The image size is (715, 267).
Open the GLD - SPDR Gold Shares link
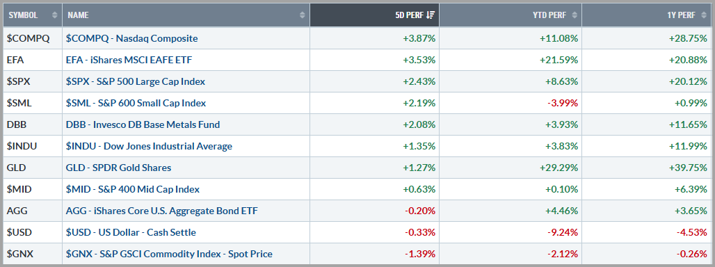pos(119,168)
